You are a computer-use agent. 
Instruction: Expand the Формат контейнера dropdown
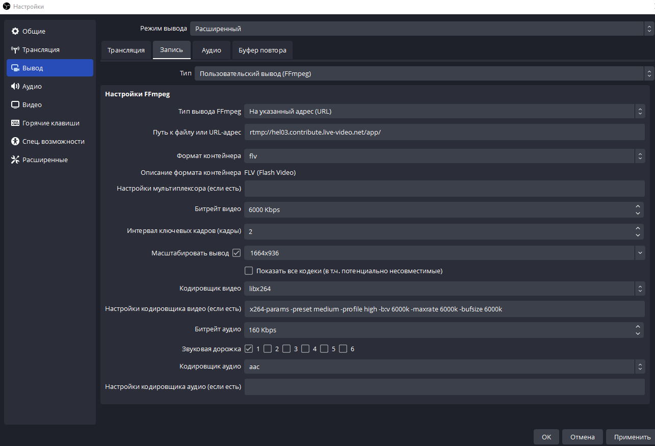click(x=444, y=156)
